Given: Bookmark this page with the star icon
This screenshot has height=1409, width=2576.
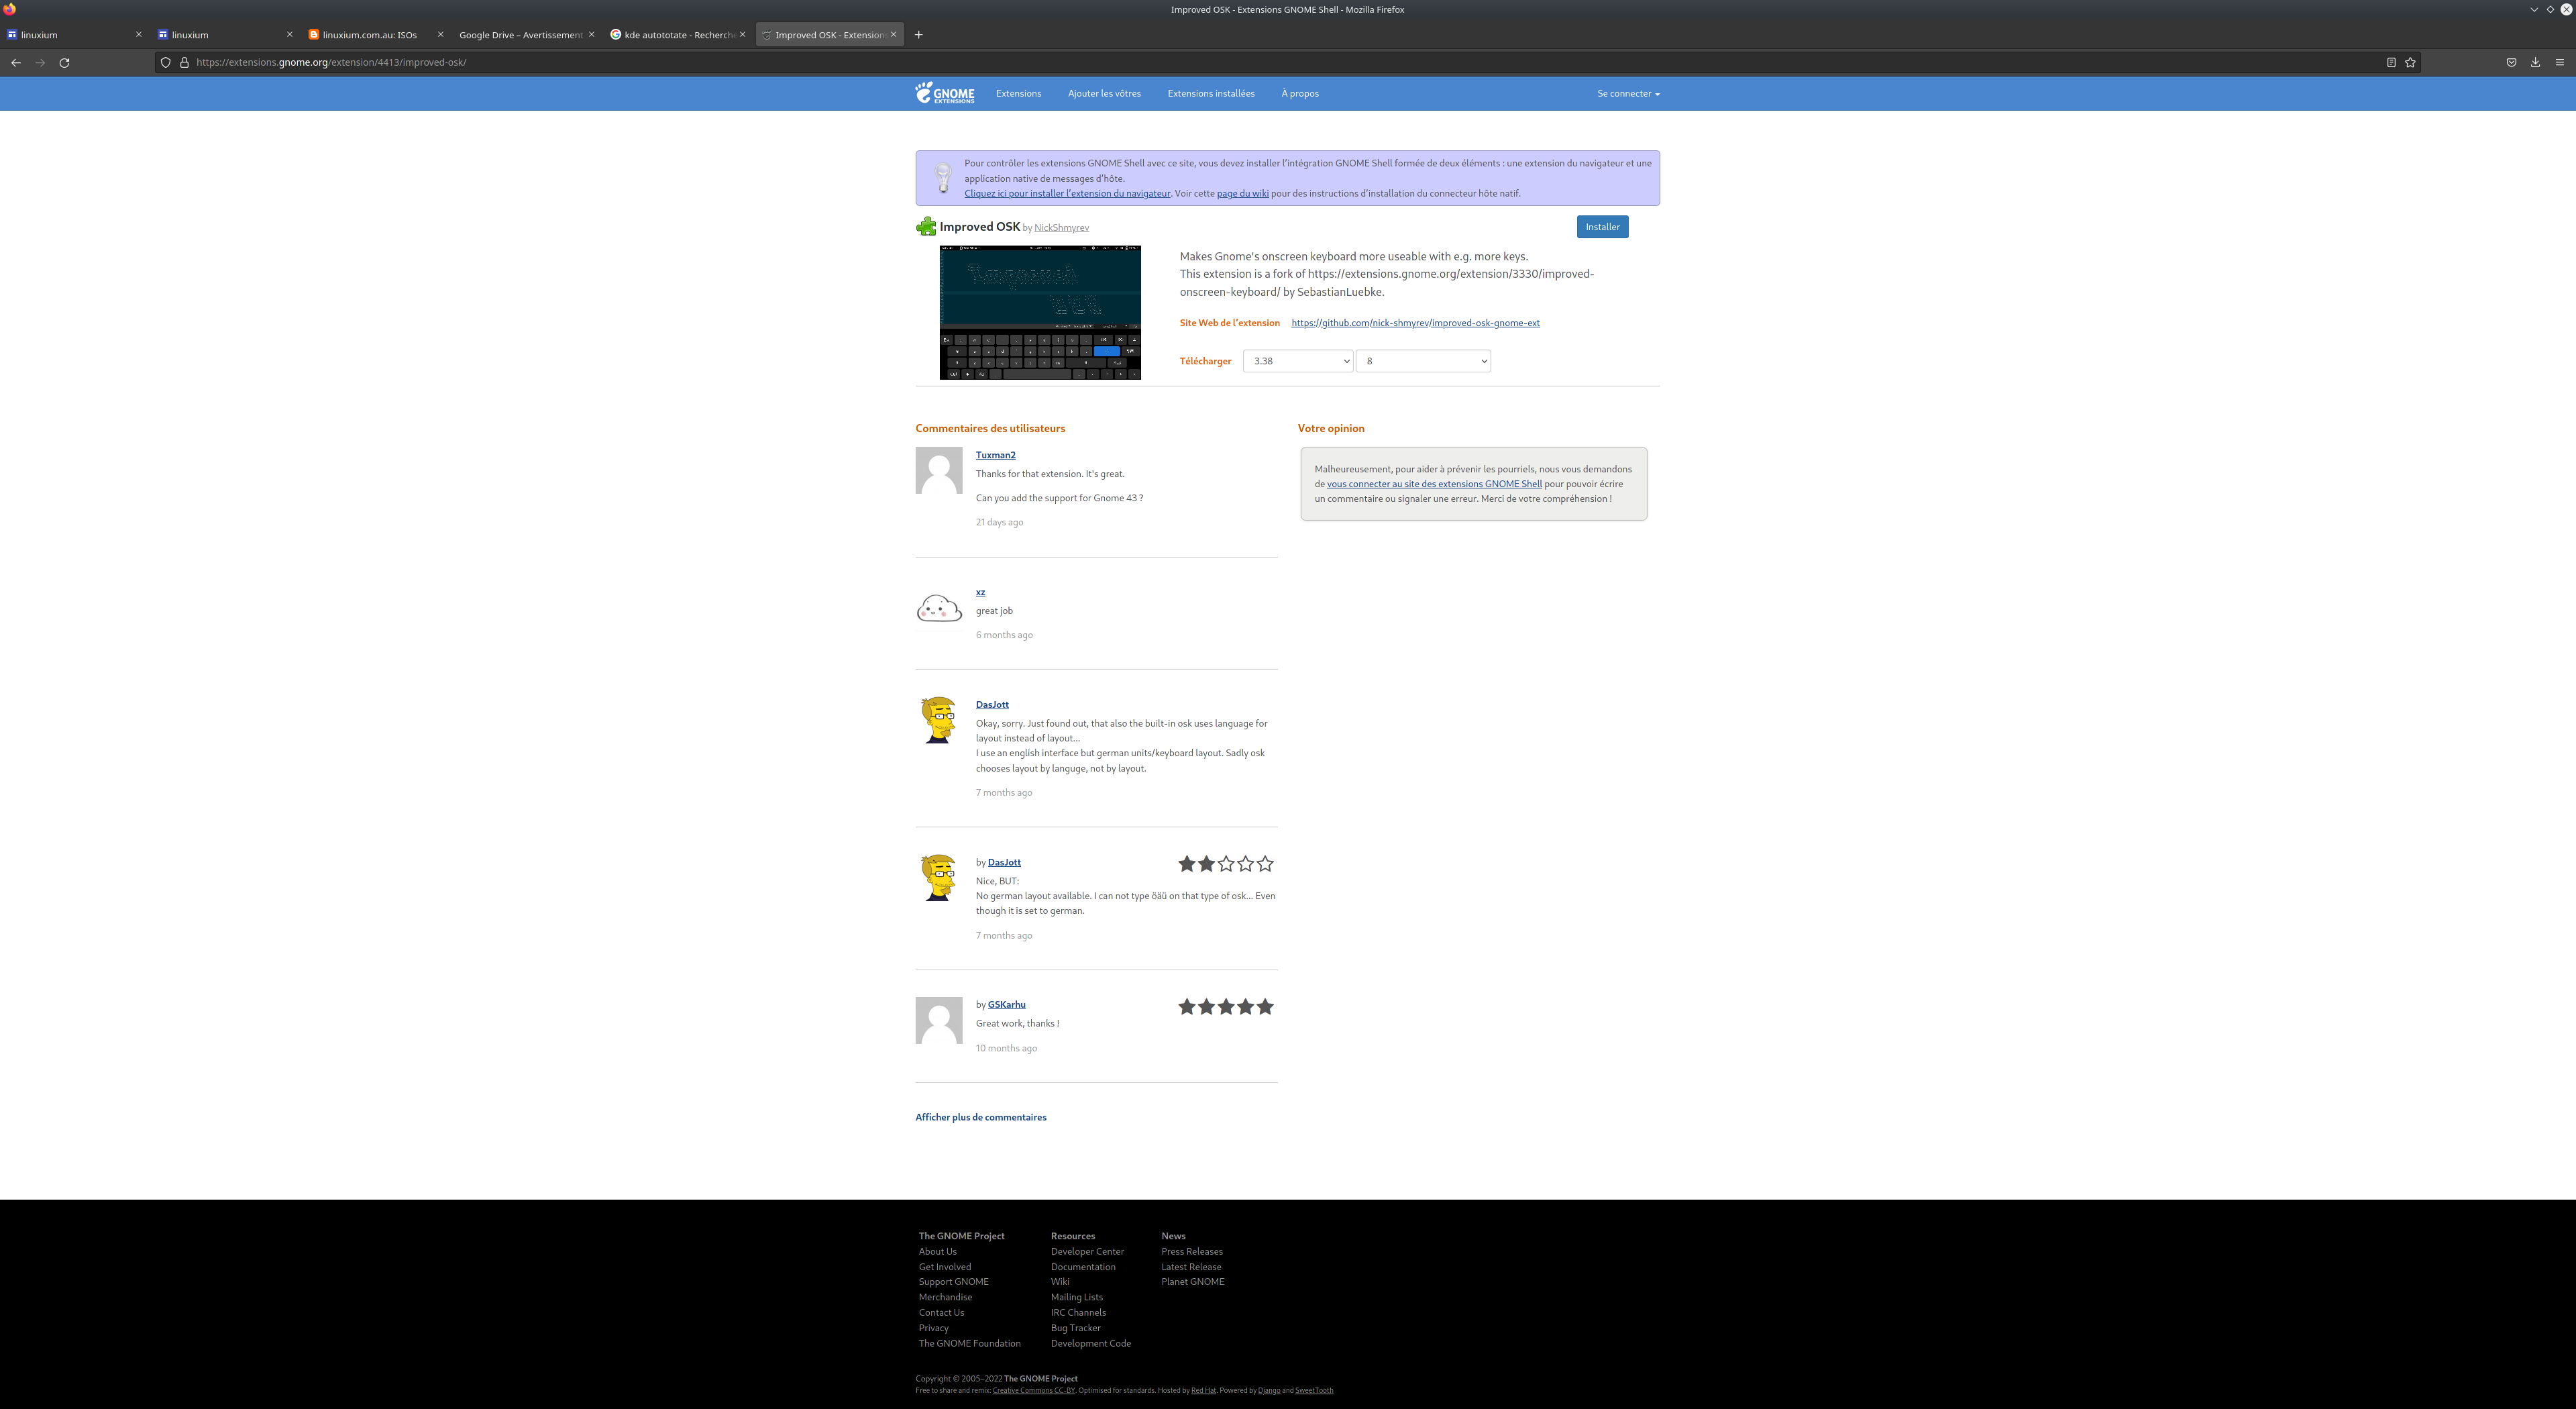Looking at the screenshot, I should pos(2410,62).
